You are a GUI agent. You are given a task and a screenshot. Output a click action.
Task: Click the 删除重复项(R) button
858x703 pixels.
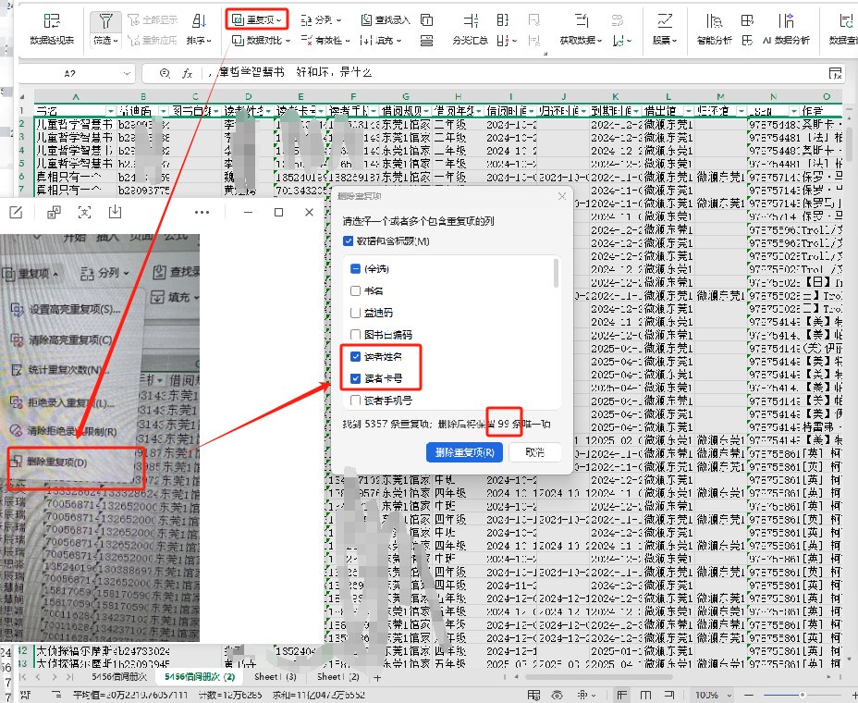pyautogui.click(x=464, y=452)
